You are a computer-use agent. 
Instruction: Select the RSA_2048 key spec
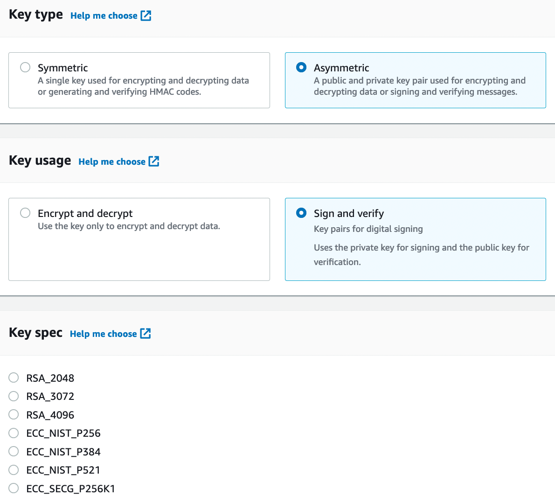coord(14,377)
